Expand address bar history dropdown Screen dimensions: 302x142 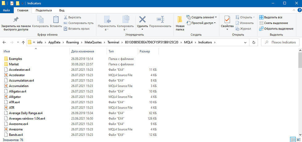point(245,42)
